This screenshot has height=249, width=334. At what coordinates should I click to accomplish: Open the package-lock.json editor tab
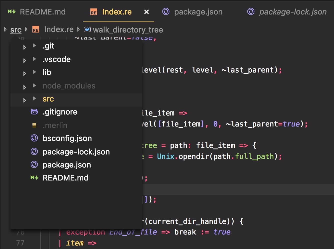coord(293,12)
